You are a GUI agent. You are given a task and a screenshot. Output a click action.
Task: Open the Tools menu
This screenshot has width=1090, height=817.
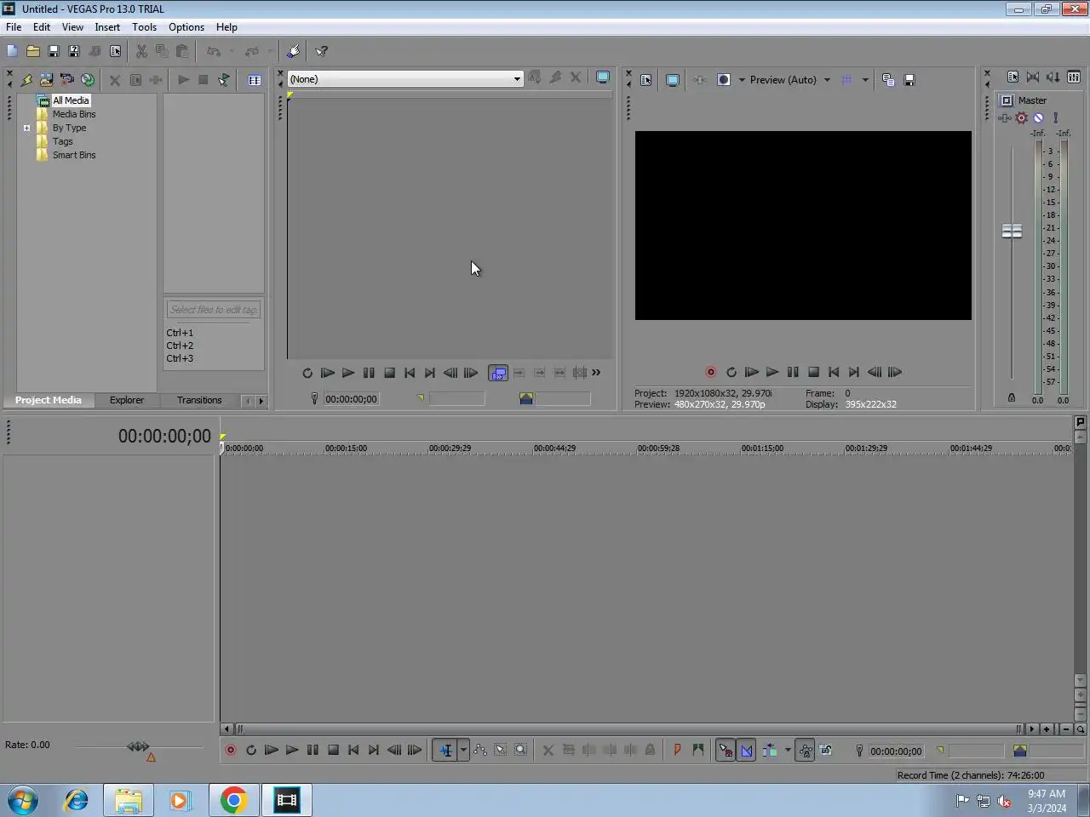[144, 27]
